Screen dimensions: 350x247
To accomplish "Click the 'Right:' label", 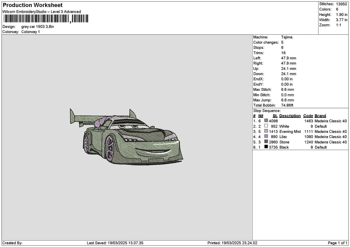I will pos(258,63).
